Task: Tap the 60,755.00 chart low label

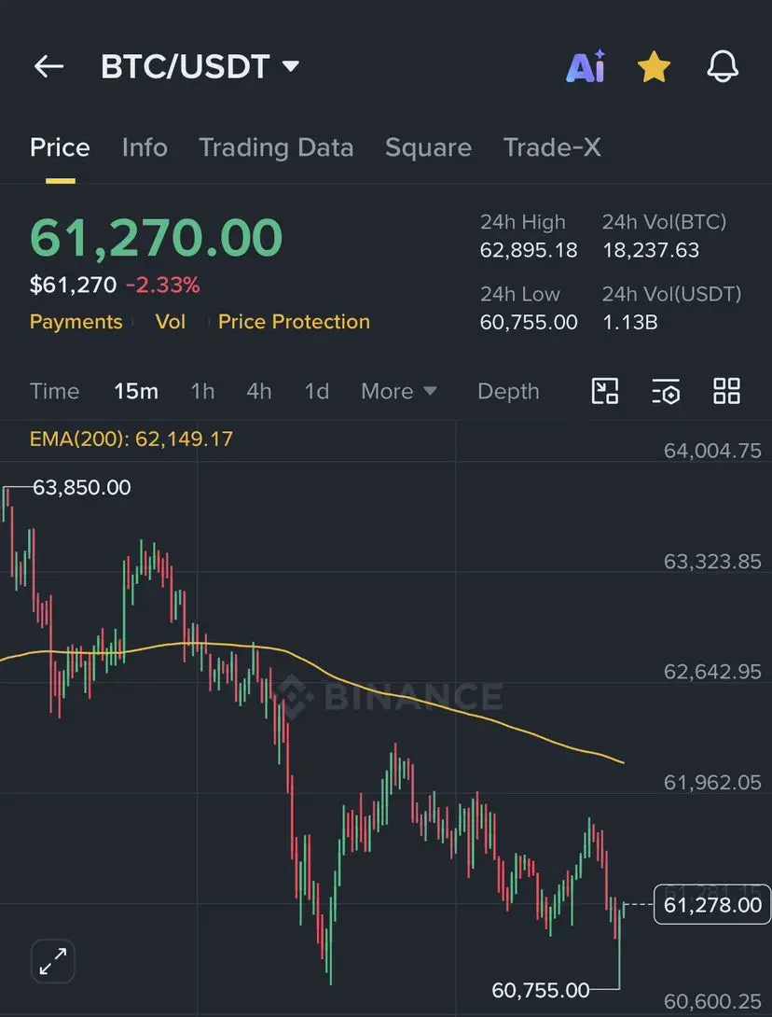Action: (x=541, y=990)
